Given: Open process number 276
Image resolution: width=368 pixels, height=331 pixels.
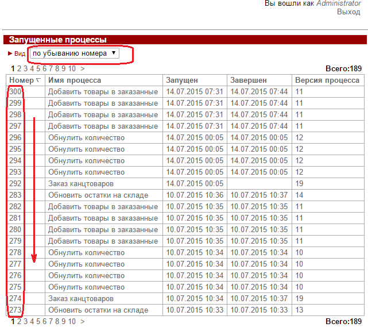Looking at the screenshot, I should click(x=16, y=276).
